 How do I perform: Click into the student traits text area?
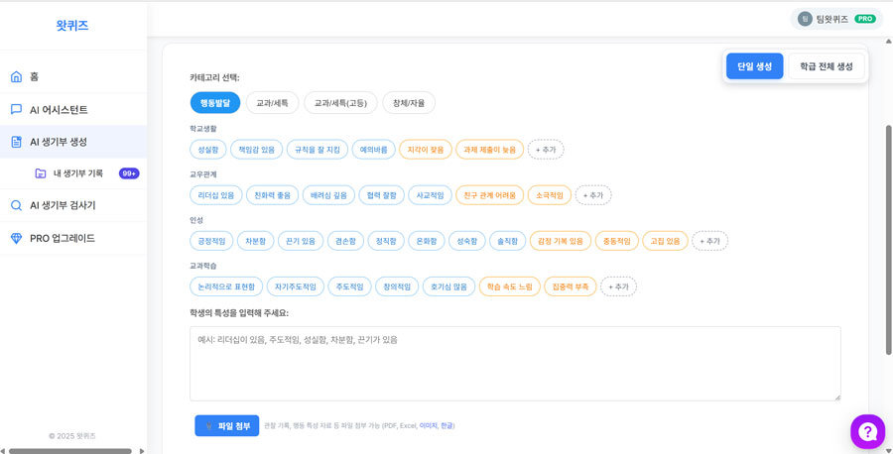pos(515,364)
